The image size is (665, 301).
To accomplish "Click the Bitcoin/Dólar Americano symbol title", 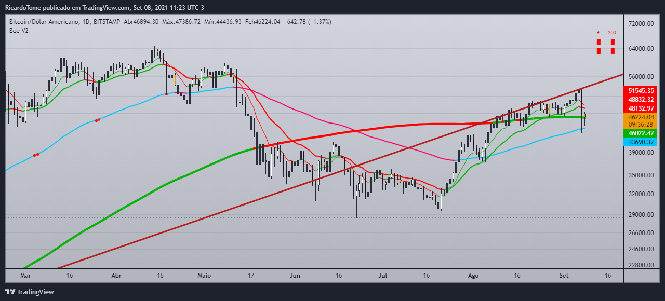I will click(45, 22).
